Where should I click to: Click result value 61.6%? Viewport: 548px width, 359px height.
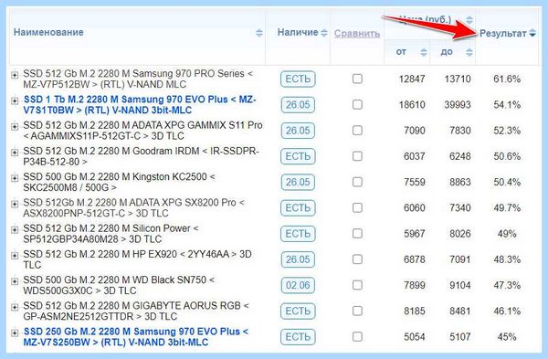(x=507, y=79)
